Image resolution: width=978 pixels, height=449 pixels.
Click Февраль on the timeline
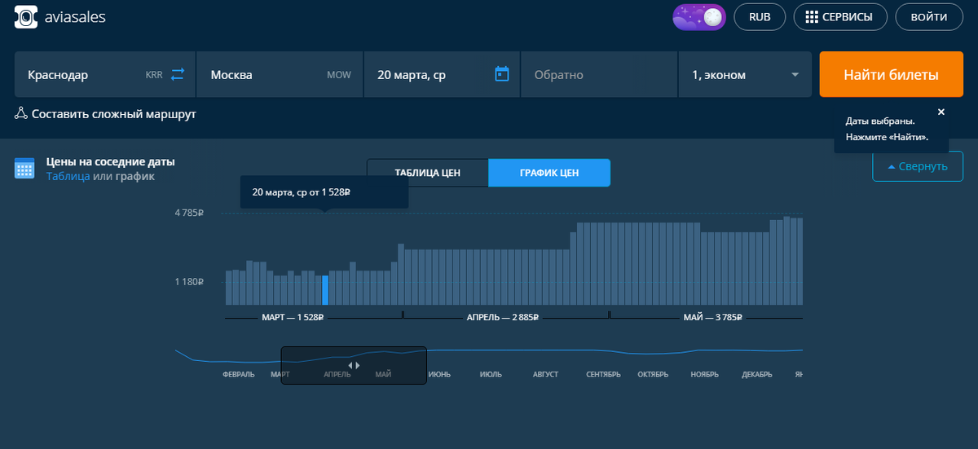tap(239, 375)
